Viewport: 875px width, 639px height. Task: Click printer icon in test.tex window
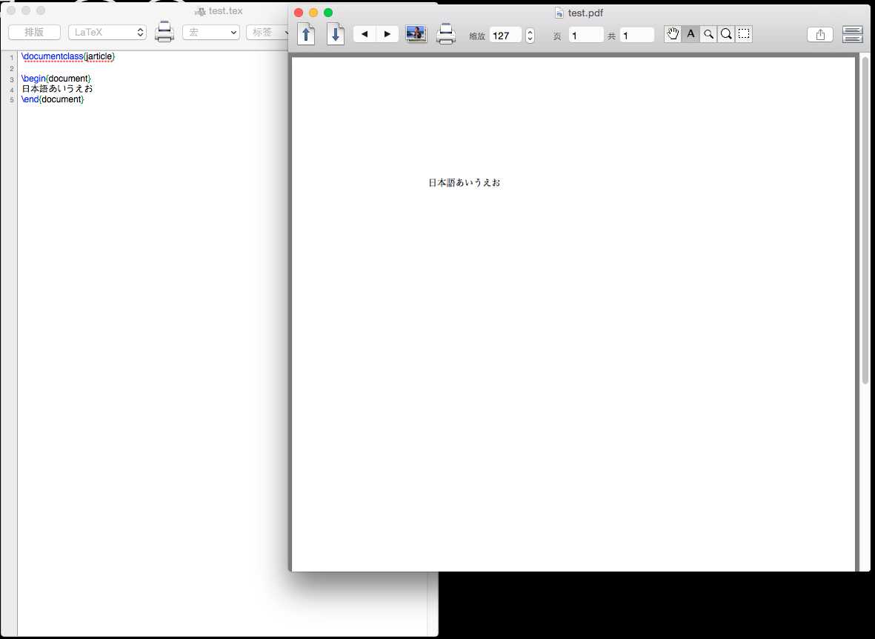pos(164,32)
